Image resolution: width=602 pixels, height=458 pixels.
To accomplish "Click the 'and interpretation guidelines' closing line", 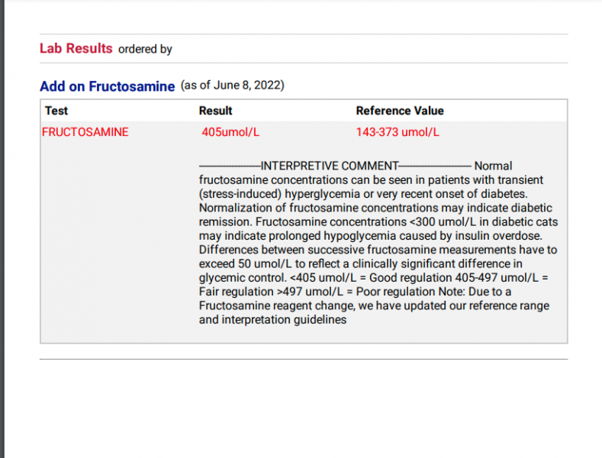I will click(272, 320).
